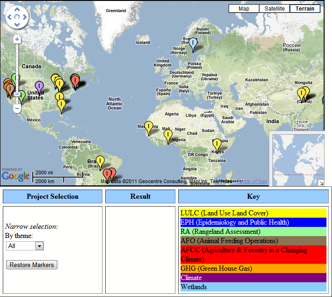
Task: Pan the map down with the arrow
Action: (x=17, y=24)
